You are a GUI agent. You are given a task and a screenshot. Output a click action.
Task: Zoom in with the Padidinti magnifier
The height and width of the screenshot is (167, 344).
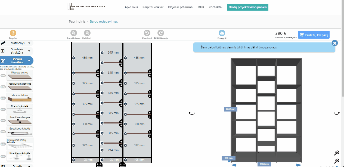[x=87, y=33]
